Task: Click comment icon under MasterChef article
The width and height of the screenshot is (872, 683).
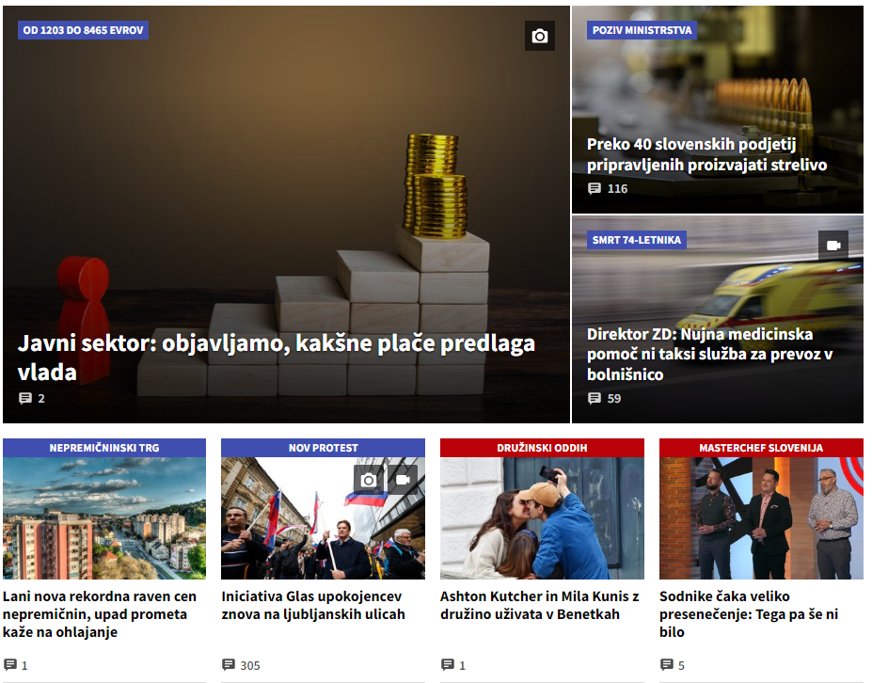Action: (667, 664)
